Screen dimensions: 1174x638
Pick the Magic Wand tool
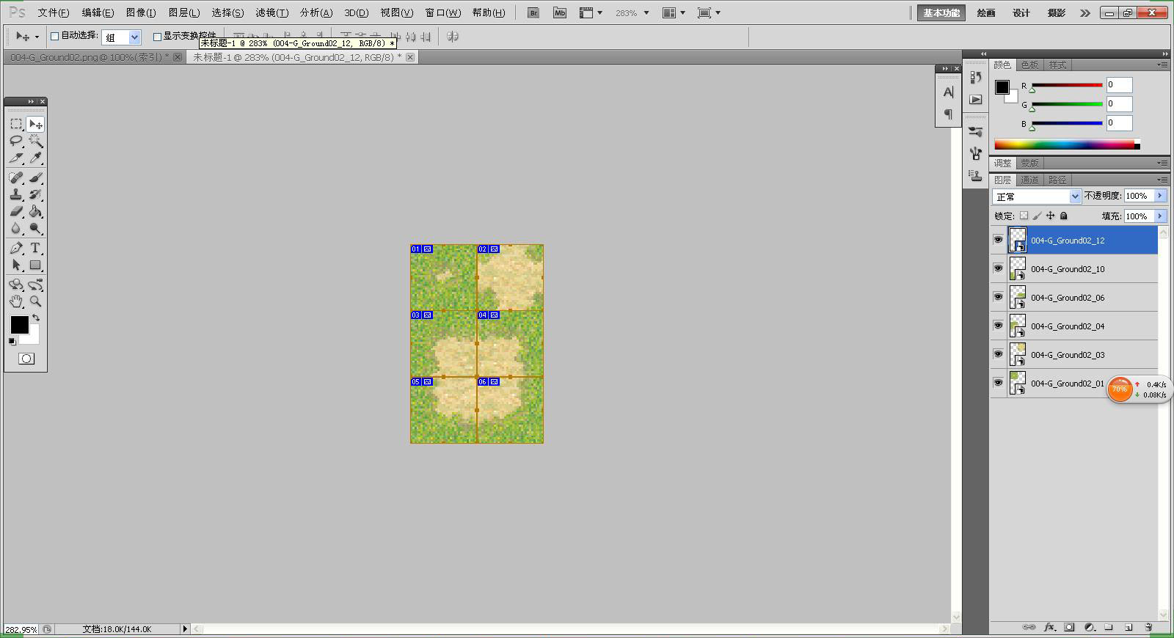(35, 141)
